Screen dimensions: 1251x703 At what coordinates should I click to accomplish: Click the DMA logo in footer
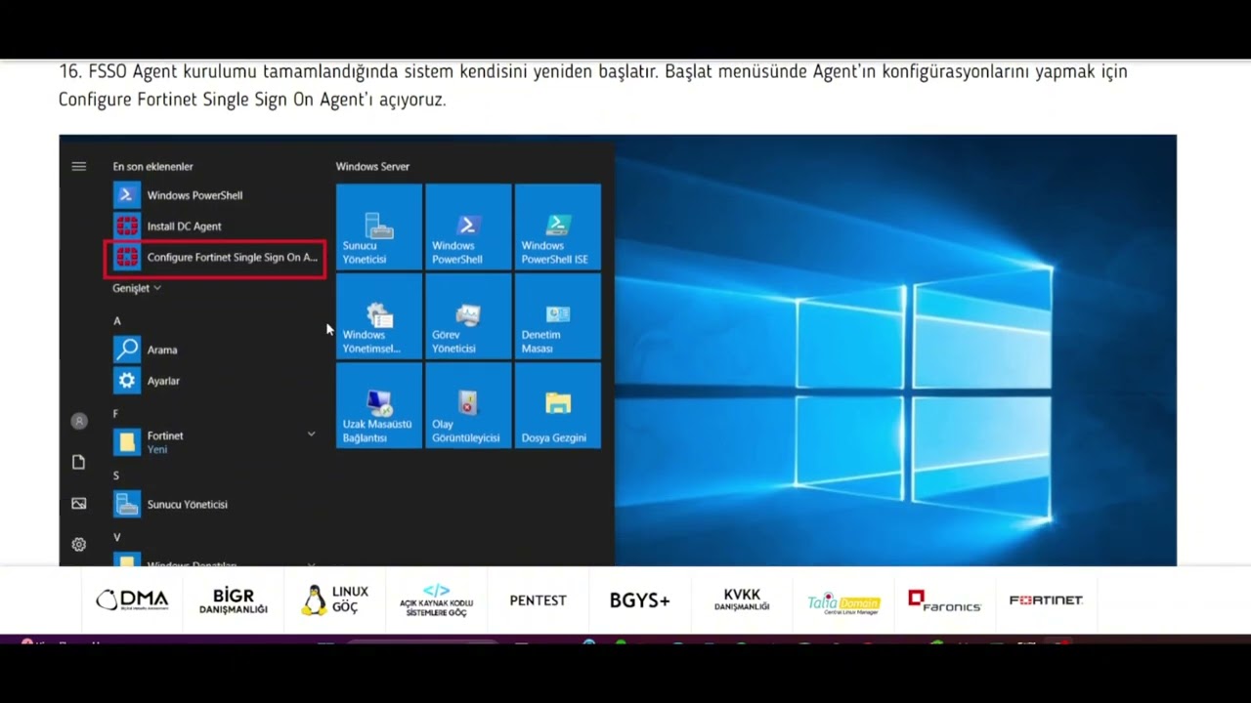132,600
